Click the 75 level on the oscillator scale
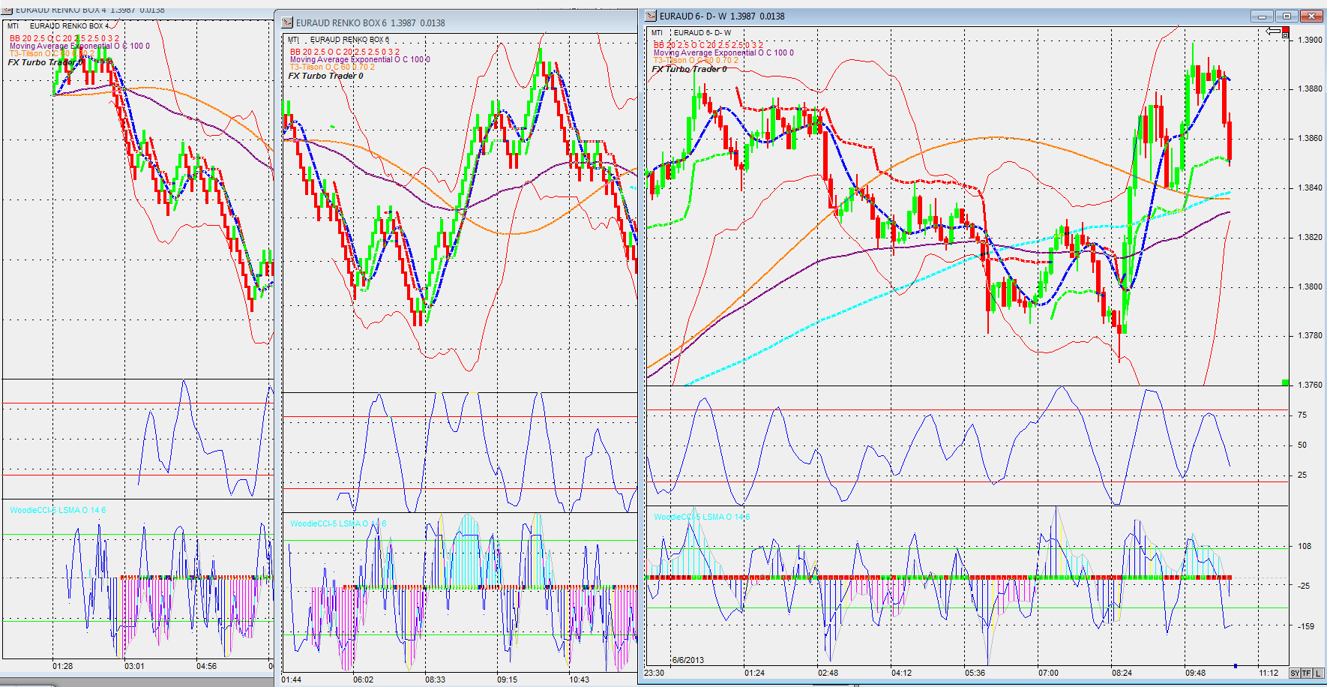 [x=1302, y=415]
